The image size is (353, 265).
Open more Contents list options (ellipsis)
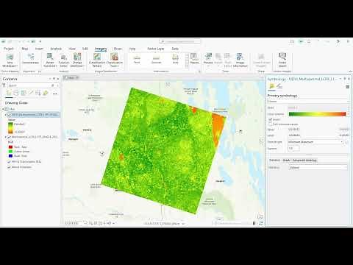(54, 93)
